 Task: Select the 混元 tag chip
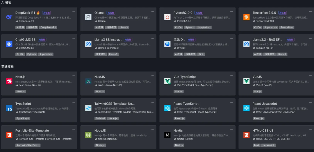tap(201, 54)
